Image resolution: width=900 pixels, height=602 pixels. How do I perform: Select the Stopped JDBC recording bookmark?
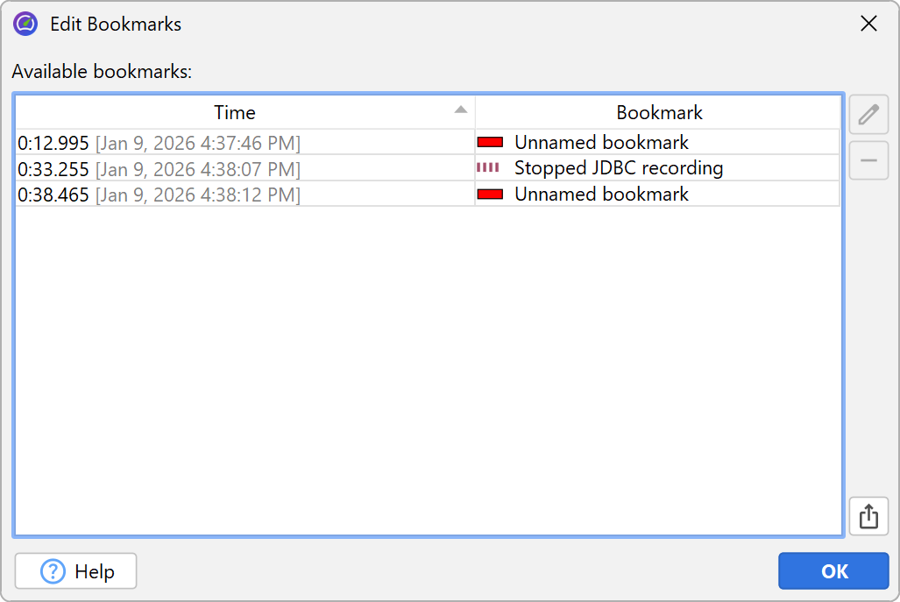(x=618, y=168)
